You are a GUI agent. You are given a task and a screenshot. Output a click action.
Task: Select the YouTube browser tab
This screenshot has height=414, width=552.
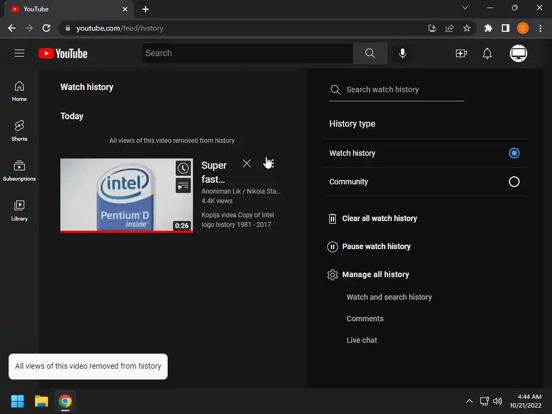(68, 9)
